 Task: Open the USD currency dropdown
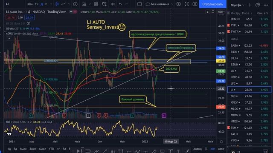221,12
